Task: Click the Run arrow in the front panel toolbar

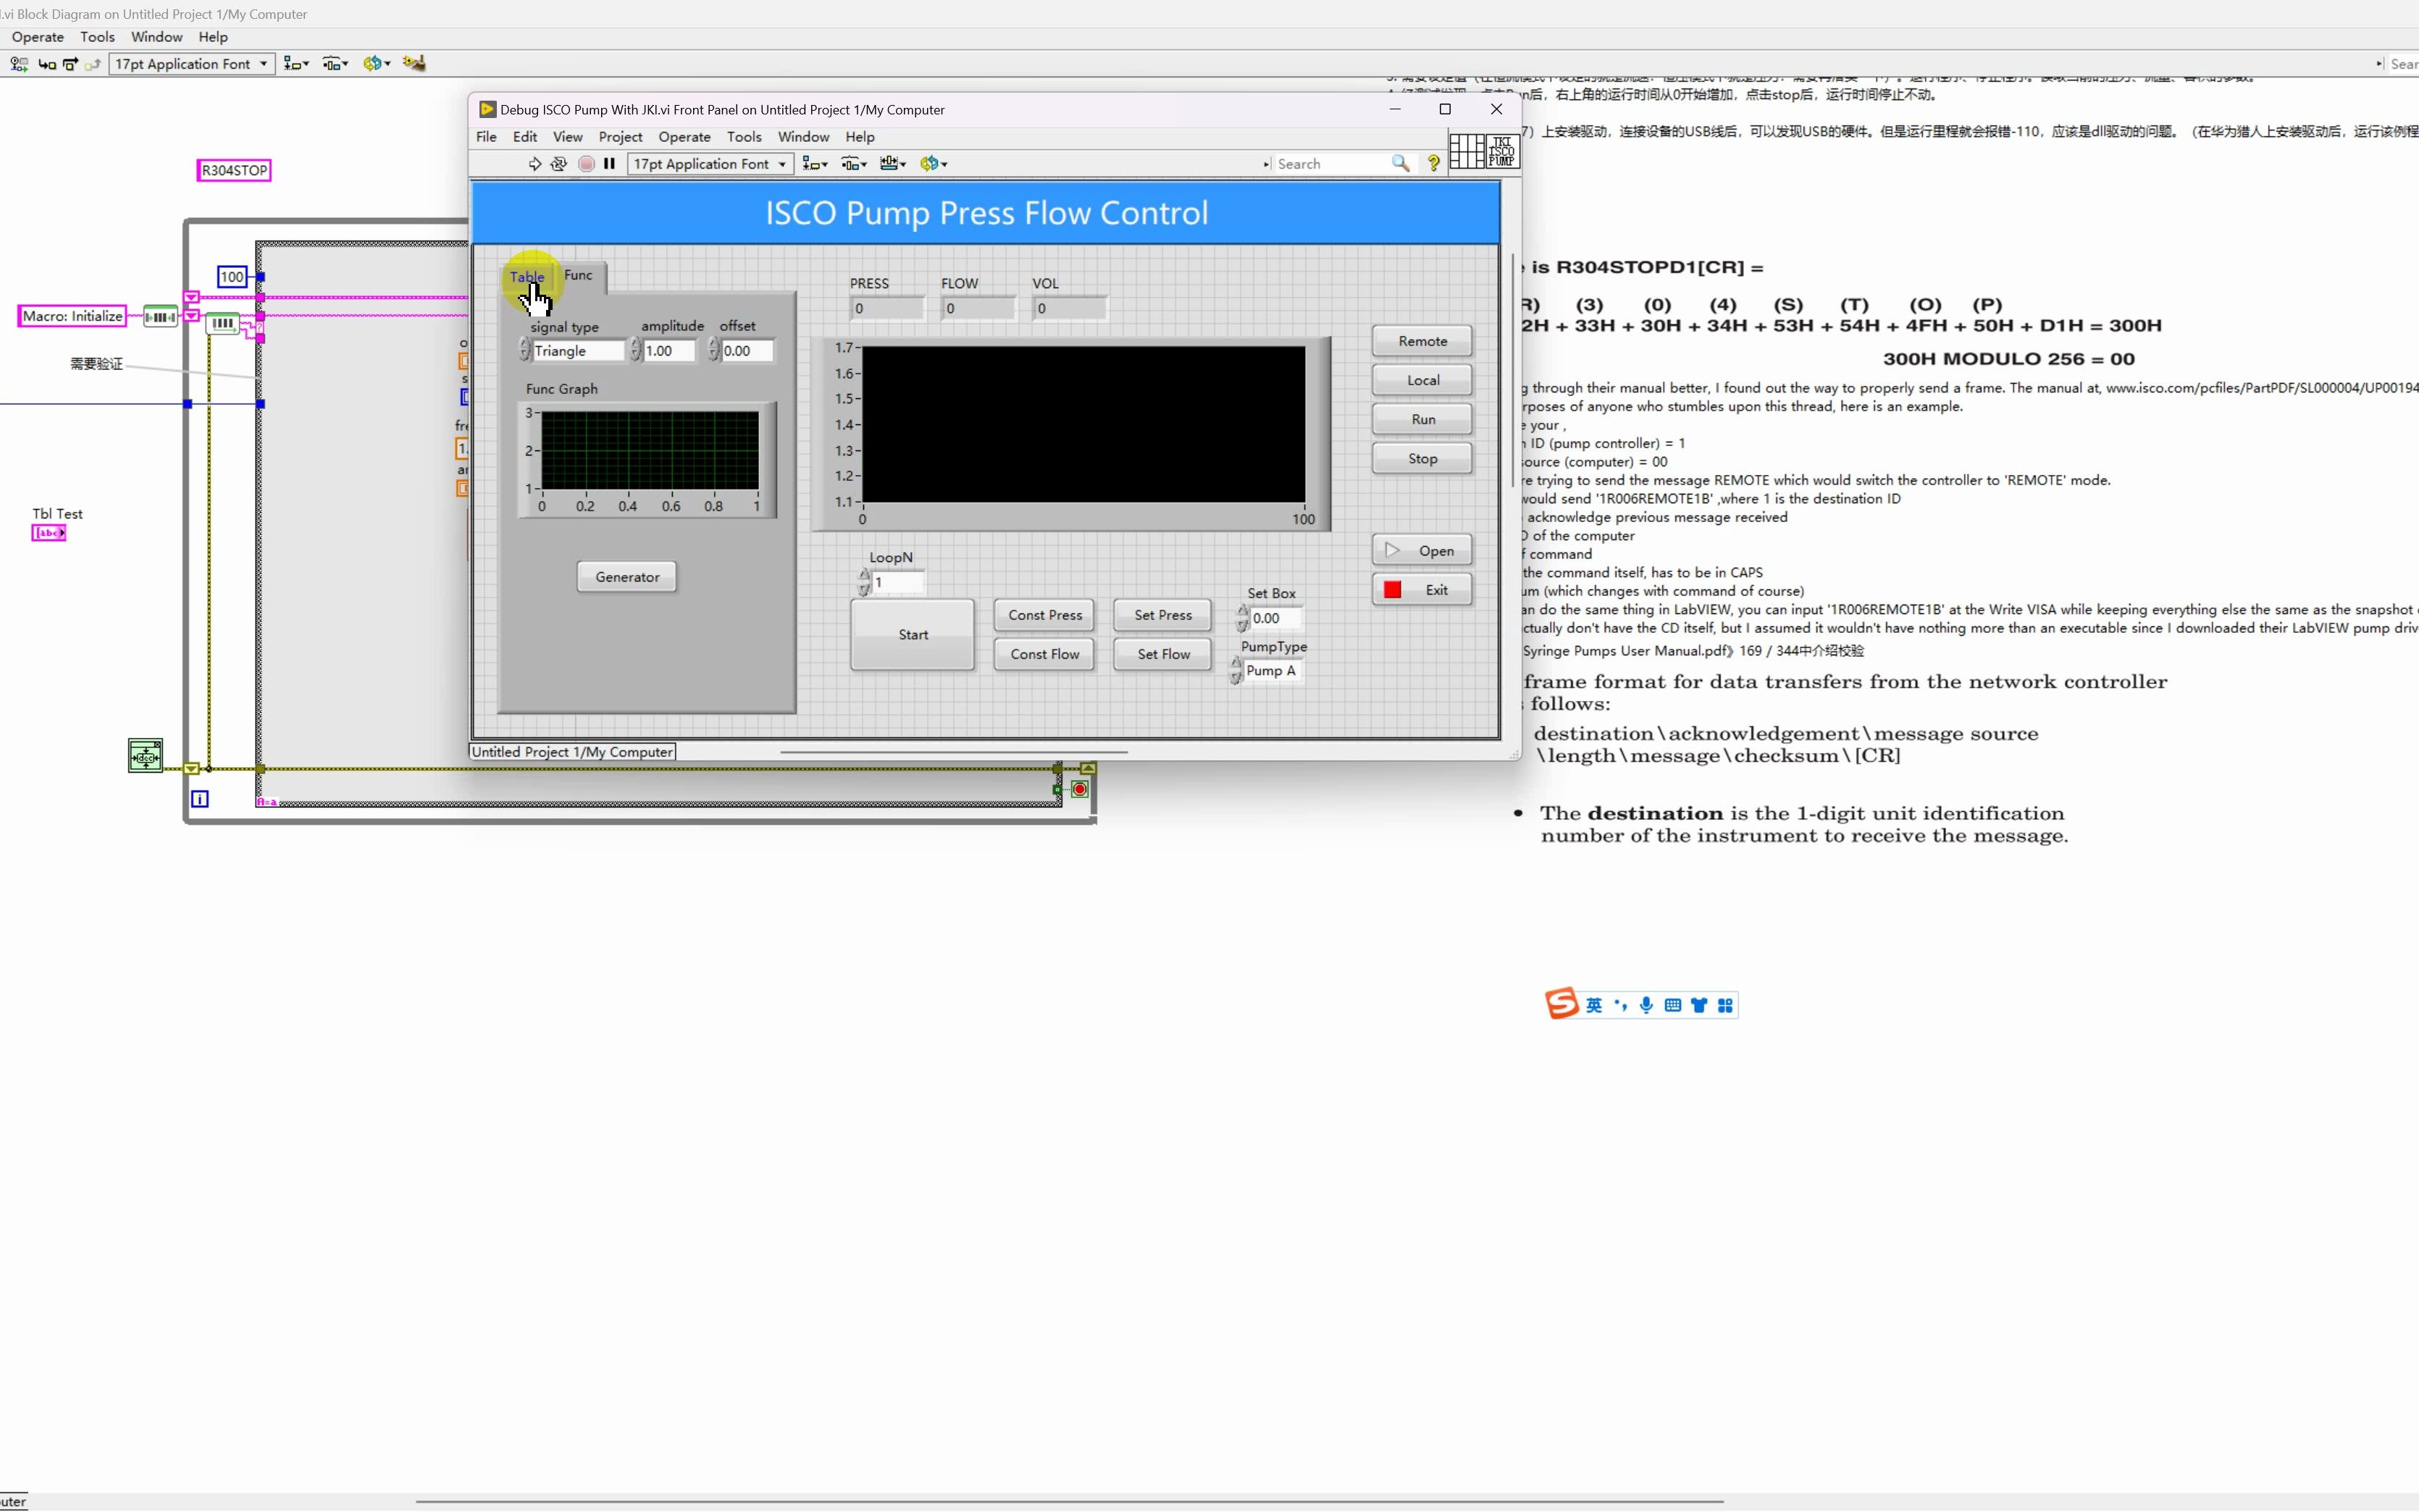Action: pos(534,164)
